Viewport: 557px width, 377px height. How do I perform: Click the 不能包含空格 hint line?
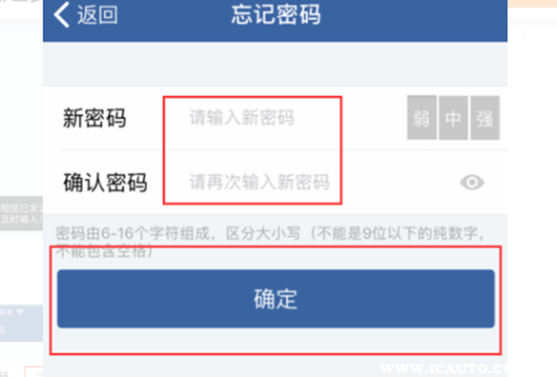tap(104, 252)
